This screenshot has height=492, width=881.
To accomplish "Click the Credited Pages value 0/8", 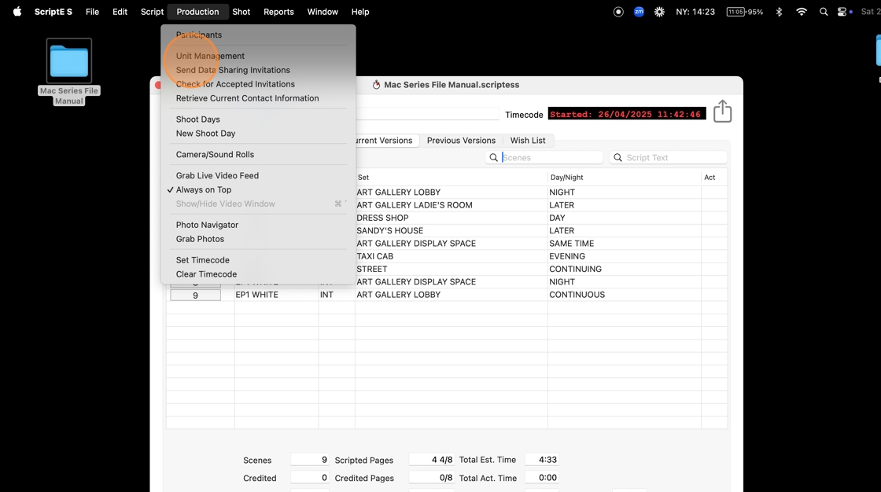I will (x=432, y=478).
